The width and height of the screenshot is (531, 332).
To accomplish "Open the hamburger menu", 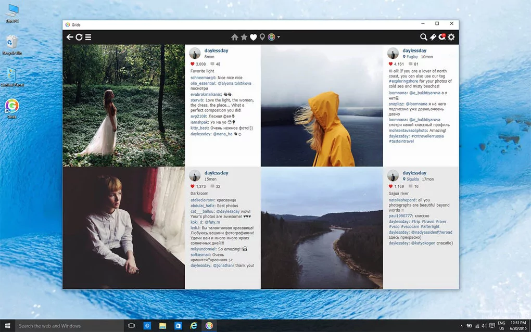I will (x=88, y=37).
